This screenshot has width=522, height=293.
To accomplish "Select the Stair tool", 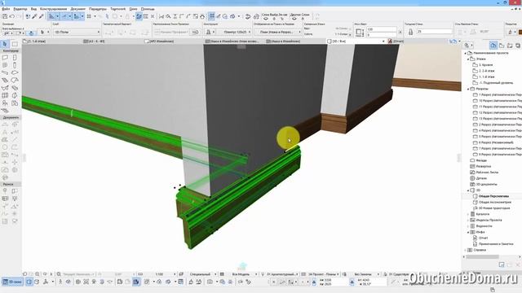I will [5, 80].
